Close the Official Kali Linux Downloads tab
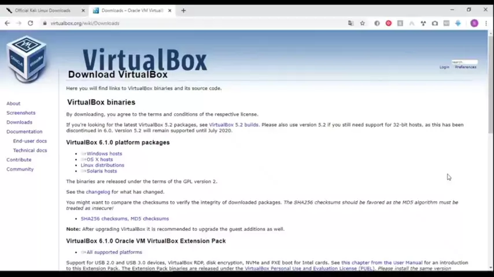Image resolution: width=494 pixels, height=277 pixels. (83, 10)
